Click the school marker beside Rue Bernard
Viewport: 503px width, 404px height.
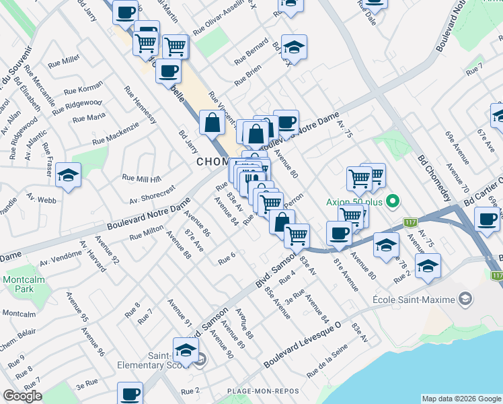294,48
